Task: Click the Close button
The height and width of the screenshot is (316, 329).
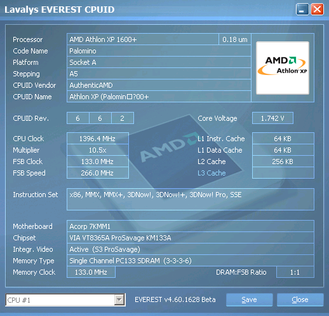Action: click(300, 299)
